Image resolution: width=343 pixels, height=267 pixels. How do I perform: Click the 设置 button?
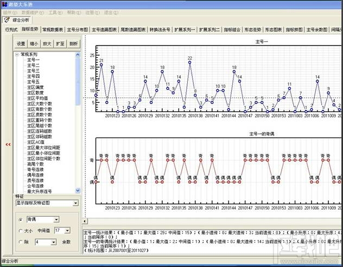pos(21,44)
